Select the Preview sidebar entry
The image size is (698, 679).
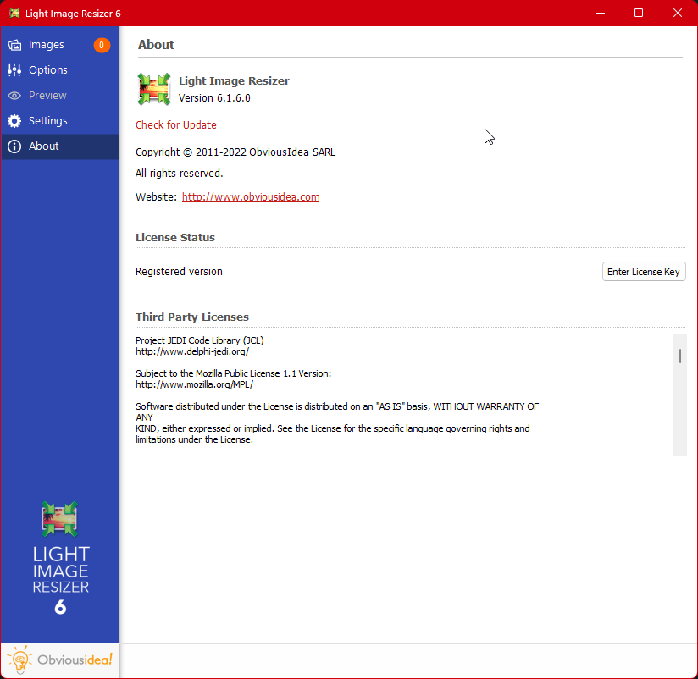pos(60,96)
